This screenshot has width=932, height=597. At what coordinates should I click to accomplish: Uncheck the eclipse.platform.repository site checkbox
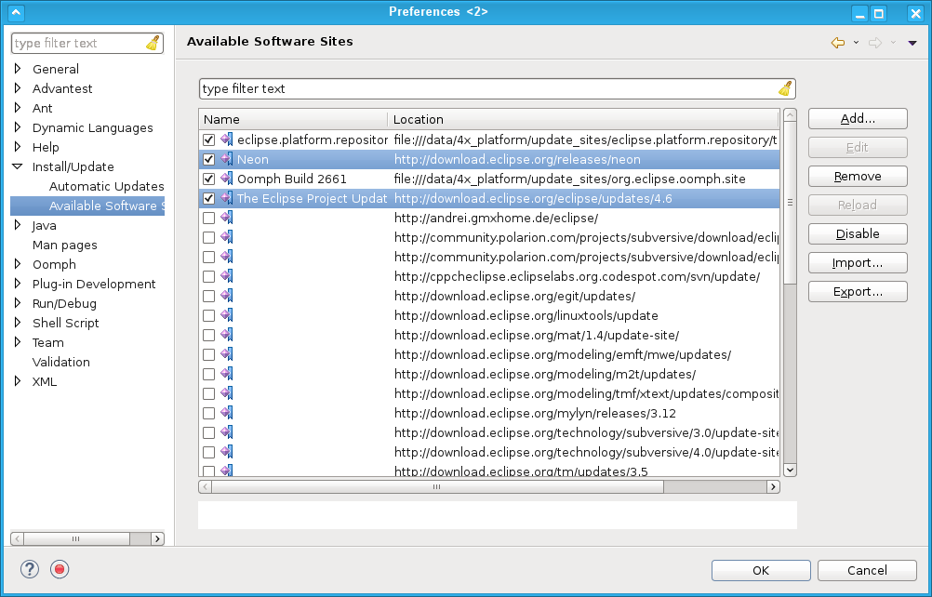(x=208, y=140)
